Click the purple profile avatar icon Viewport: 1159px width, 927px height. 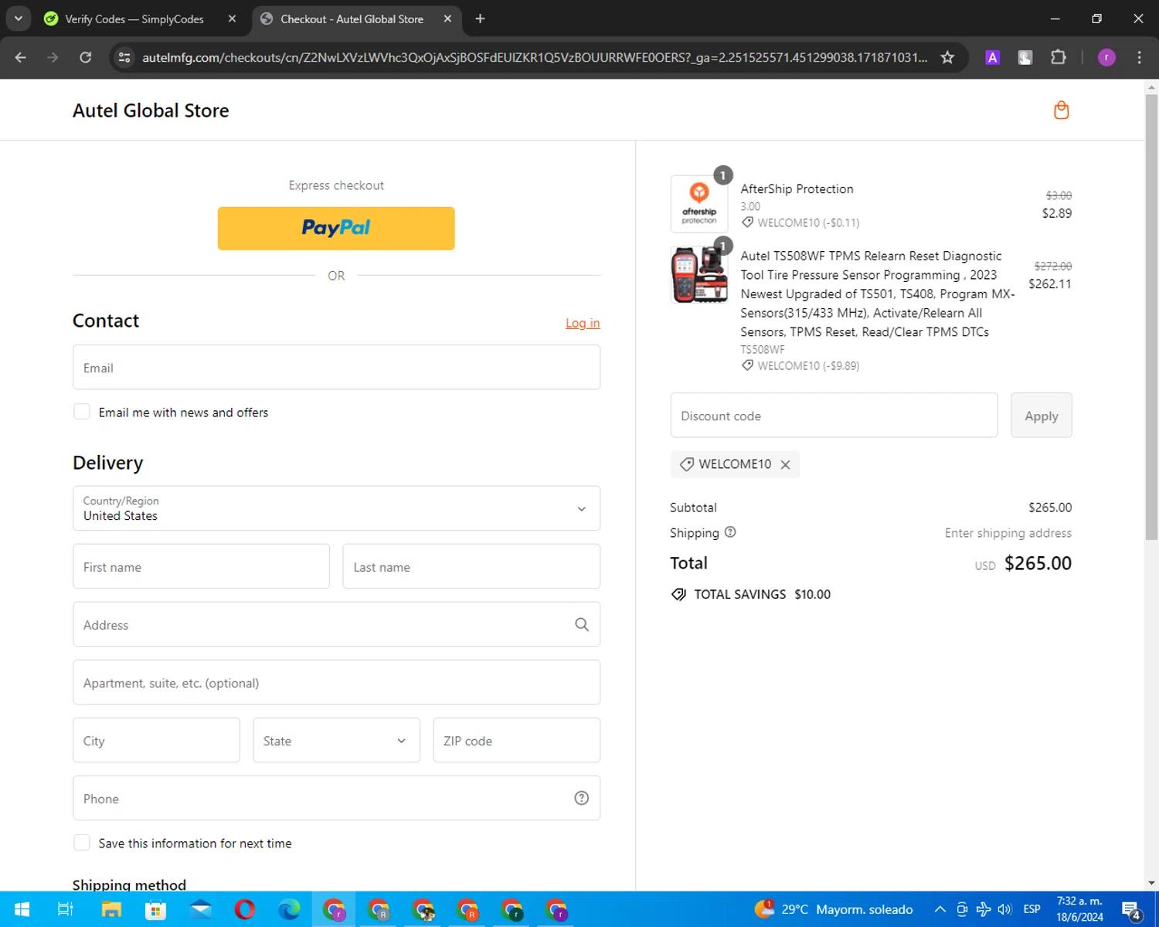tap(1106, 57)
